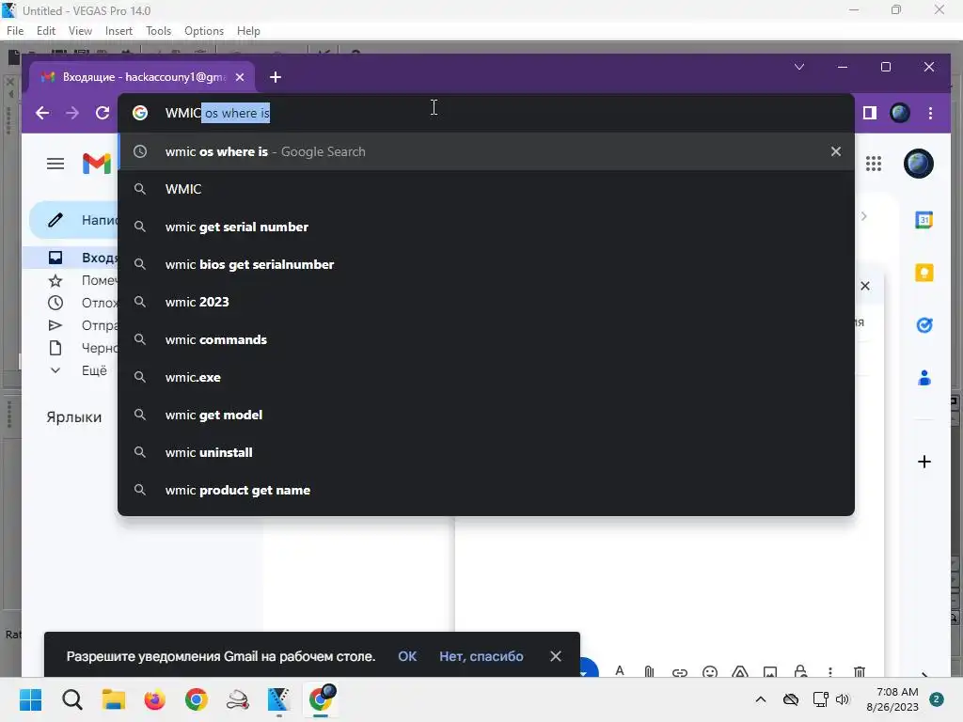Screen dimensions: 963x722
Task: Open the taskbar search
Action: click(71, 699)
